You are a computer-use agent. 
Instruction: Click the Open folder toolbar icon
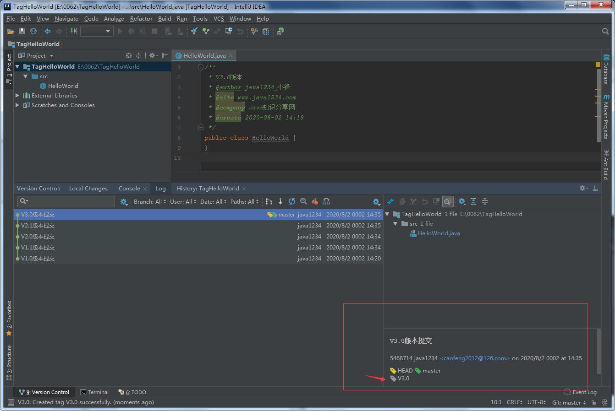coord(11,31)
